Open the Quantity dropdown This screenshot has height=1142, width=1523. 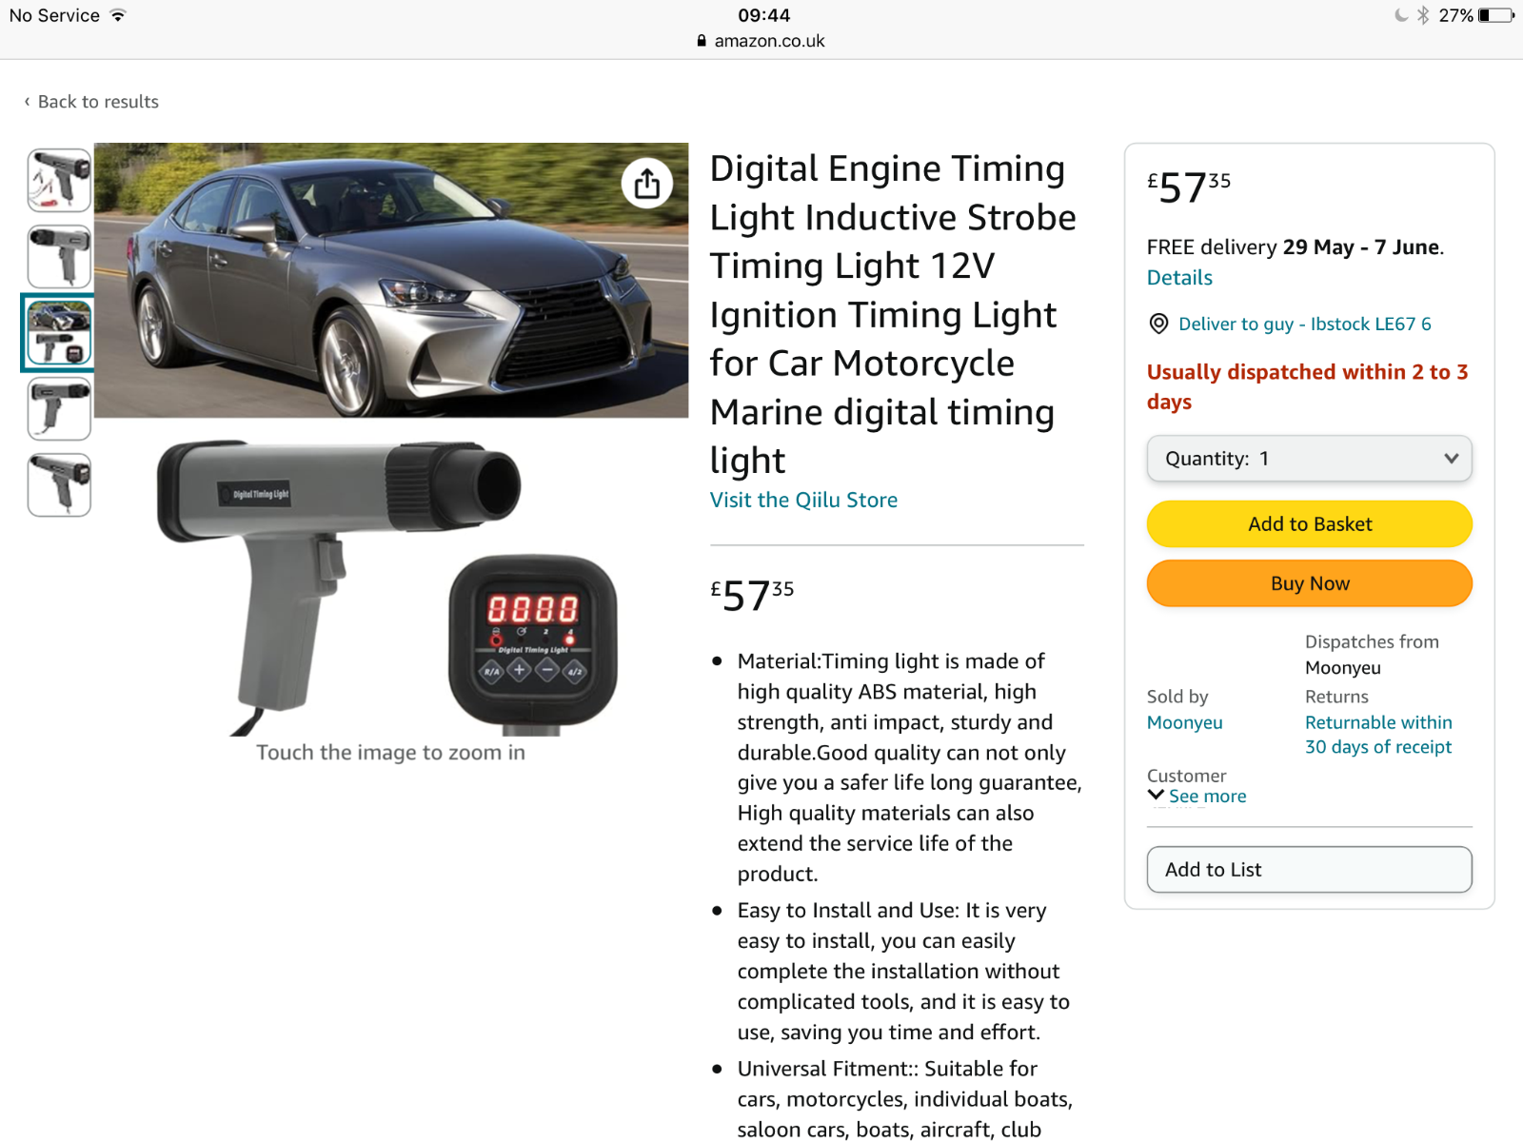point(1310,459)
